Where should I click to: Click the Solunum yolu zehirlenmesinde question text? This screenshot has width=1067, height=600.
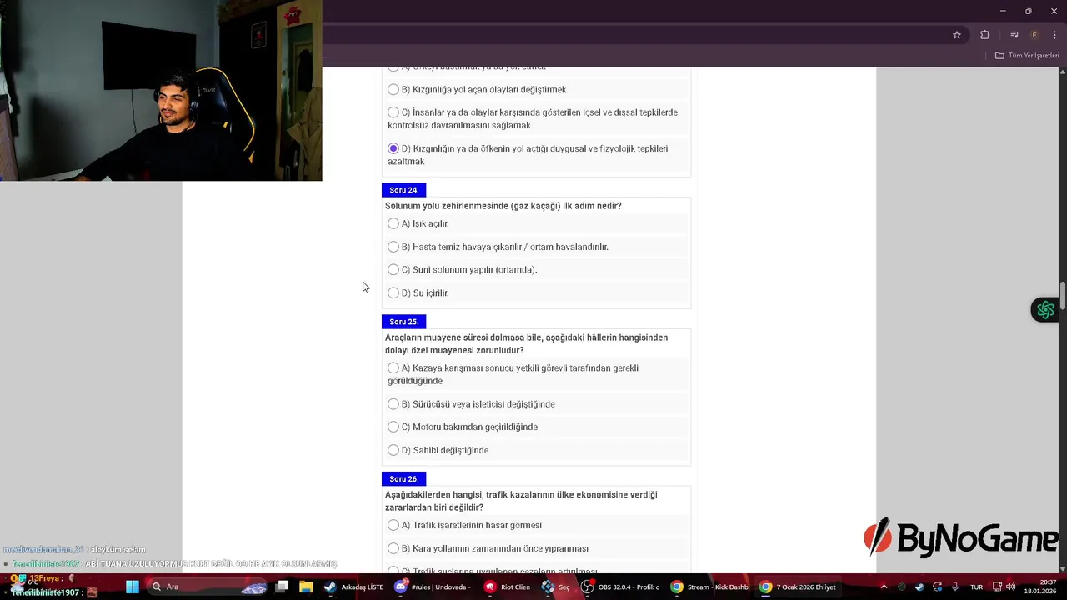point(503,206)
